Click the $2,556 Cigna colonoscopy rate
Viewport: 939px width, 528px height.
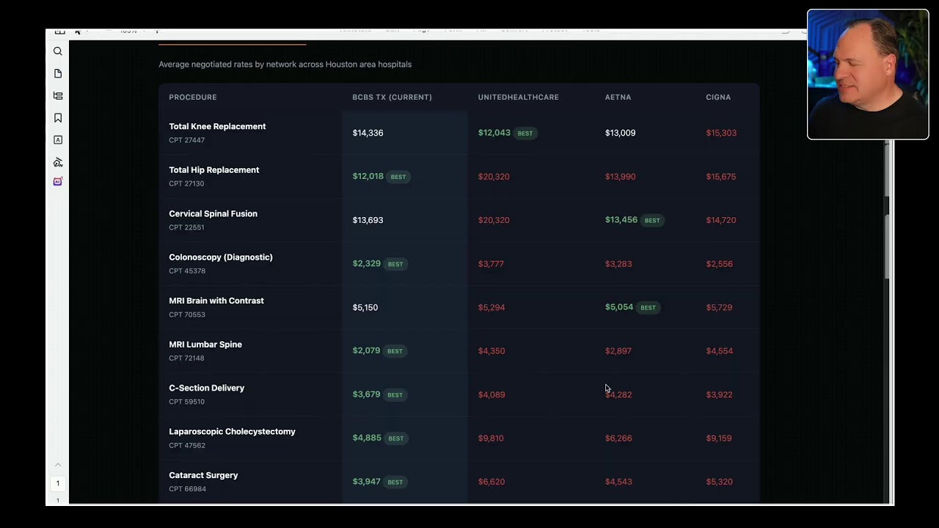point(719,264)
